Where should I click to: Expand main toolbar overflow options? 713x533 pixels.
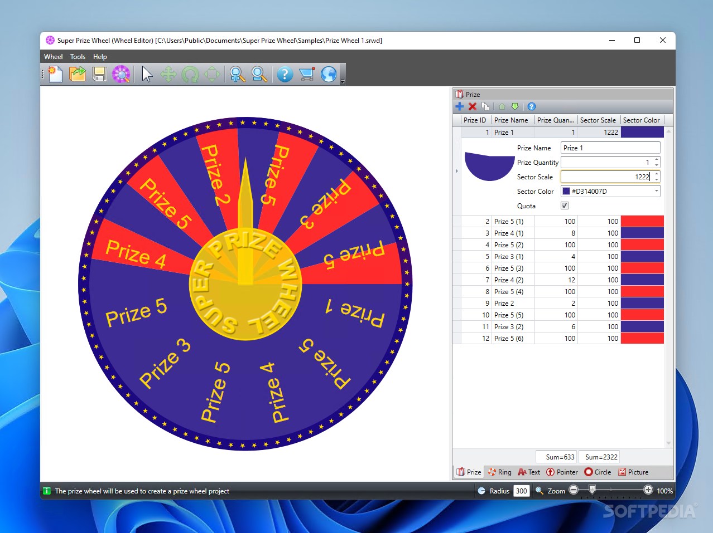[x=343, y=81]
